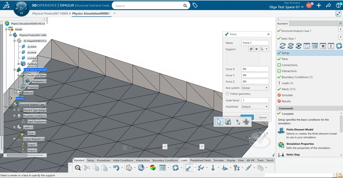Click the Static Step command in Assistant
The width and height of the screenshot is (343, 178).
coord(293,154)
